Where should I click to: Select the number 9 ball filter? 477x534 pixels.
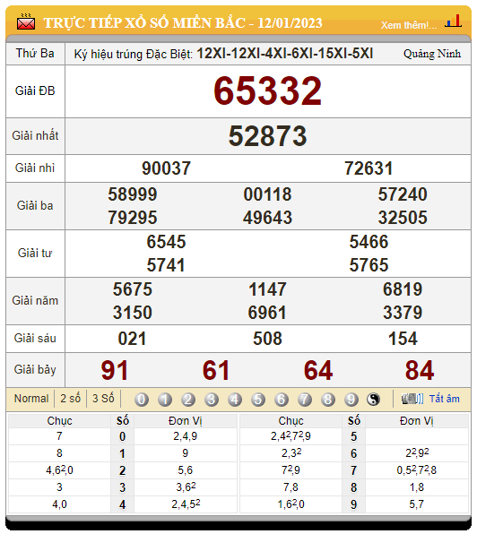click(351, 399)
